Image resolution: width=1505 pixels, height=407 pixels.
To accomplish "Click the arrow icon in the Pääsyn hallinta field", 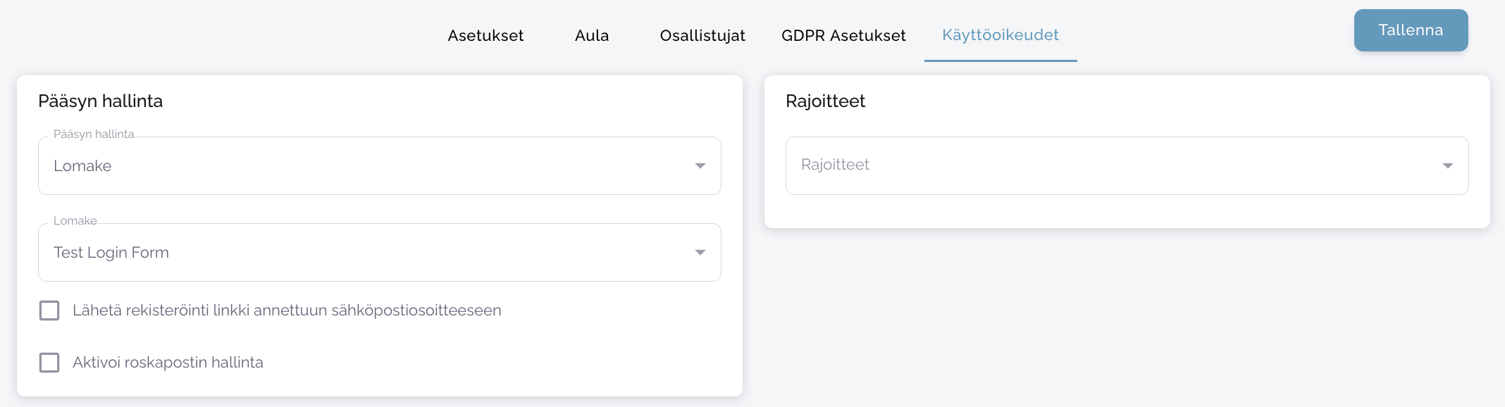I will point(700,166).
